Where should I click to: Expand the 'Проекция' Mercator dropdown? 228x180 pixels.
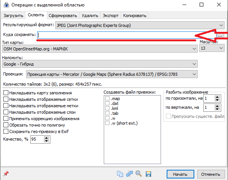pos(111,74)
